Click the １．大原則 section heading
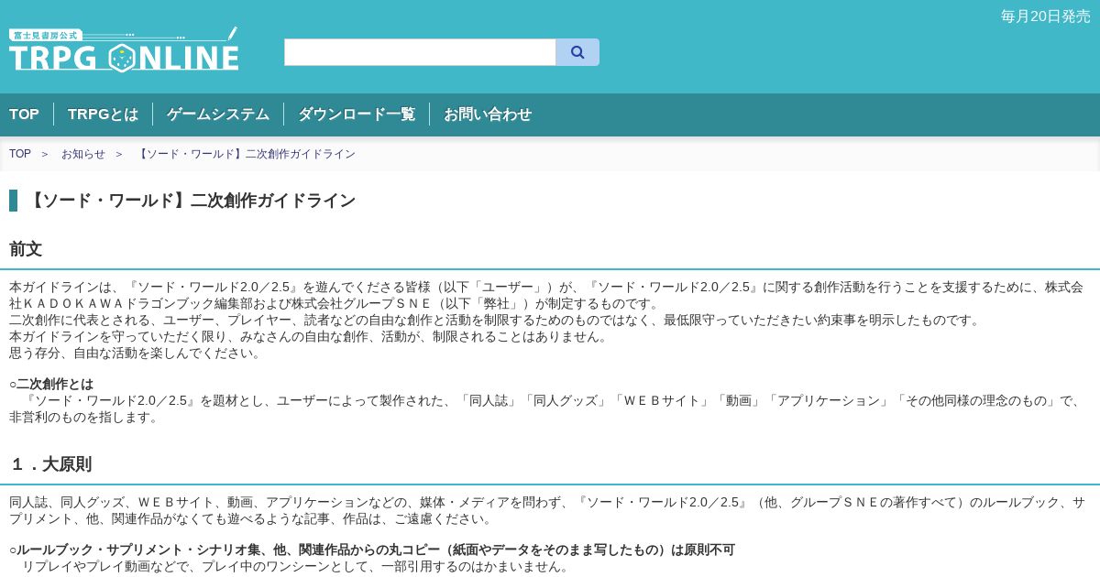The height and width of the screenshot is (577, 1100). coord(50,464)
